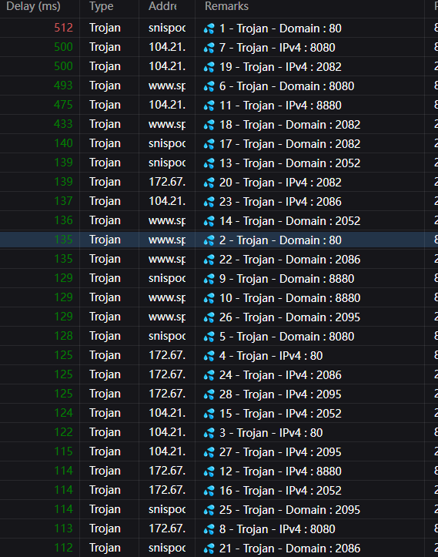438x557 pixels.
Task: Select remark '9 - Trojan - Domain : 8880'
Action: (x=286, y=279)
